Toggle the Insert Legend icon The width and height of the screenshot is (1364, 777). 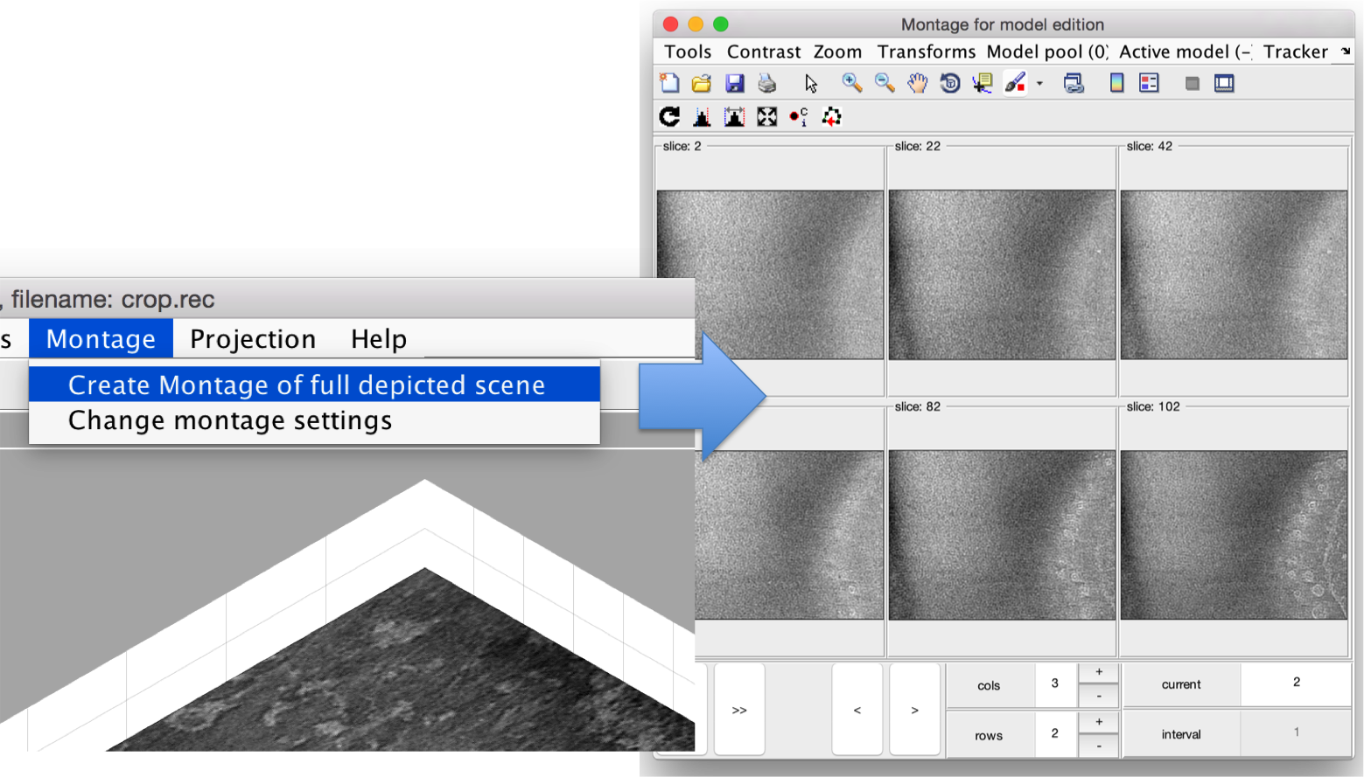[x=1149, y=83]
